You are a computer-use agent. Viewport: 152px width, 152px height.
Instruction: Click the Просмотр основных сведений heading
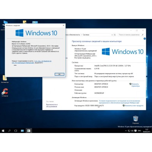(x=97, y=41)
